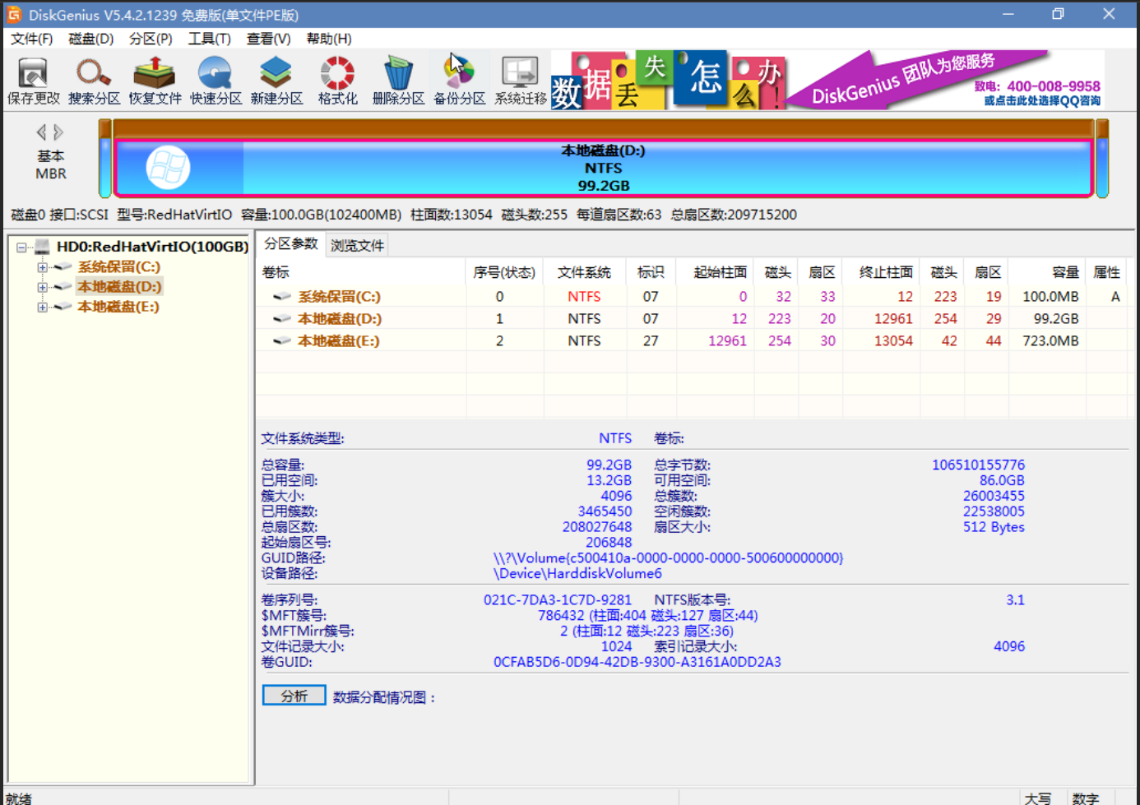
Task: Click the volume serial 021C-7DA3-1C7D-9281
Action: pos(558,600)
